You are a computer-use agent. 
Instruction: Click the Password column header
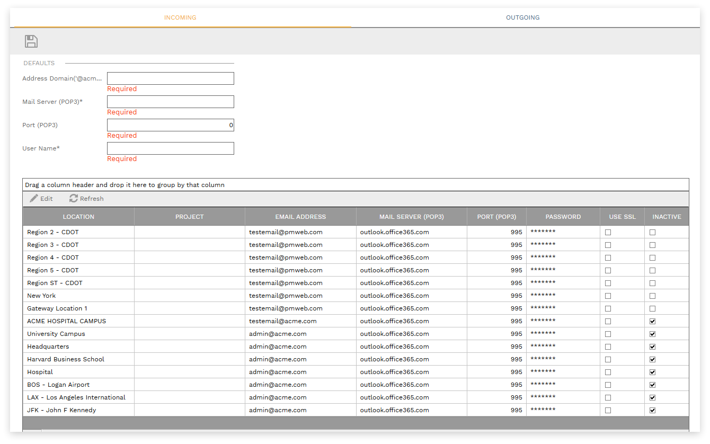coord(563,217)
